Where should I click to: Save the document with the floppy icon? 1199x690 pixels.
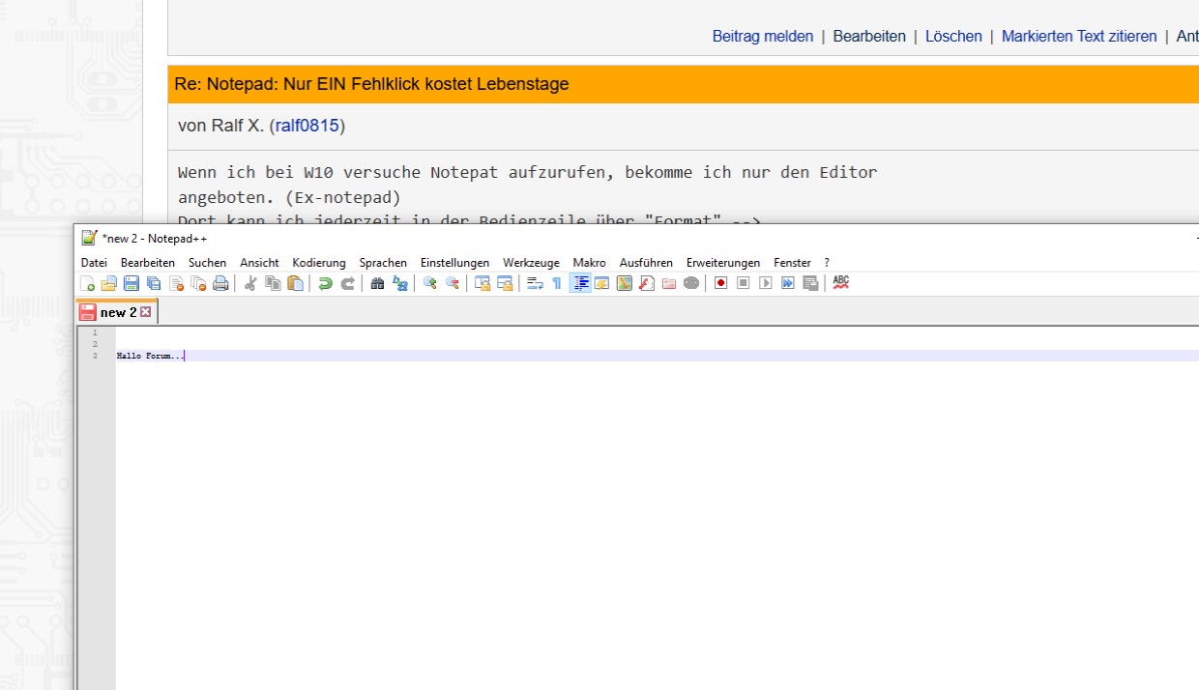[132, 283]
